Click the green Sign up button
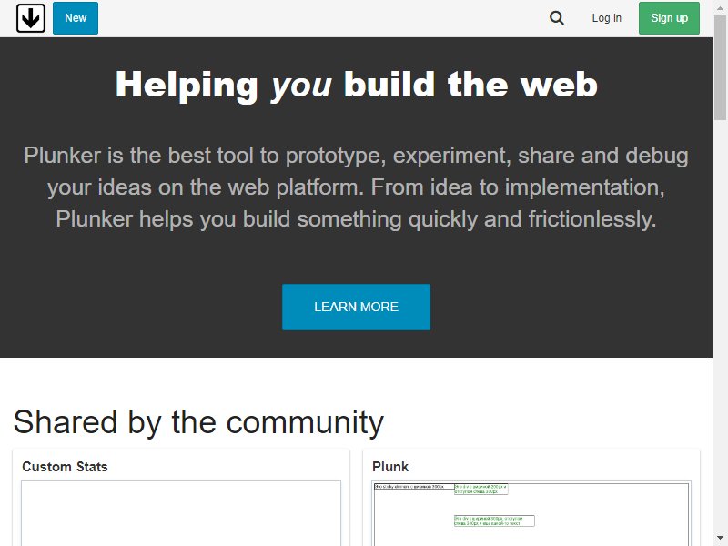This screenshot has height=546, width=728. pyautogui.click(x=669, y=18)
